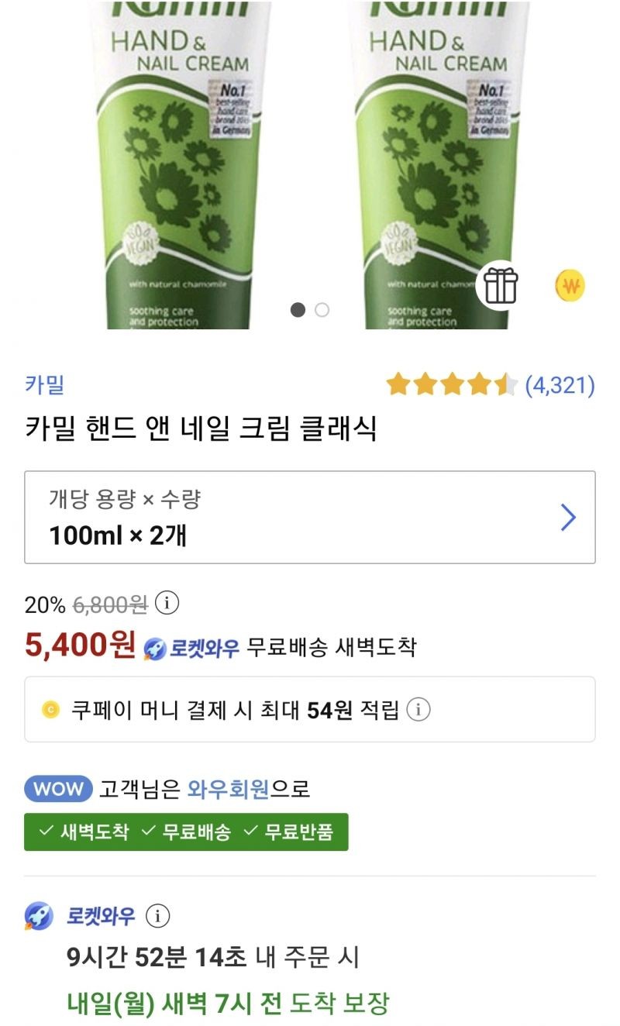Tap the star rating display

coord(452,384)
